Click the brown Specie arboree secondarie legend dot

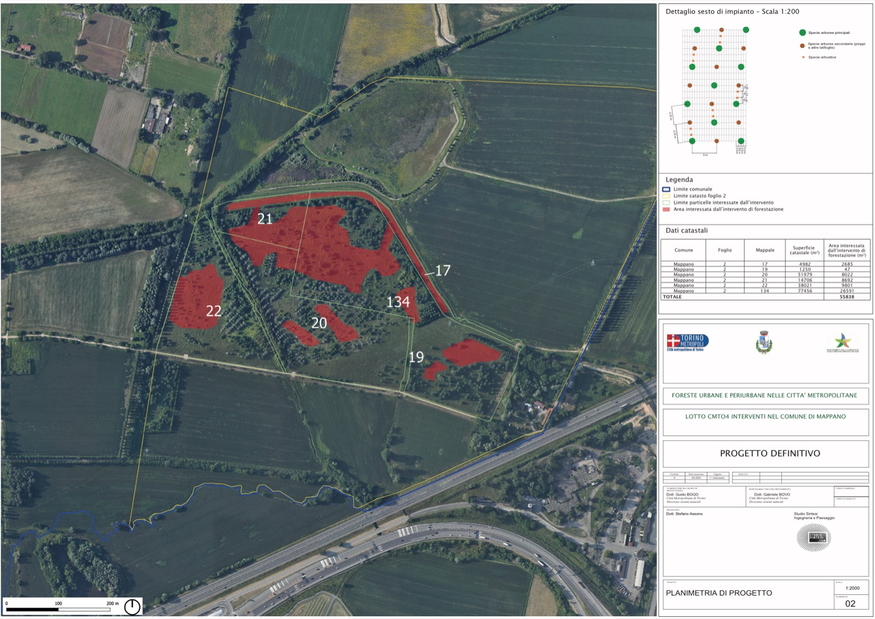[802, 46]
